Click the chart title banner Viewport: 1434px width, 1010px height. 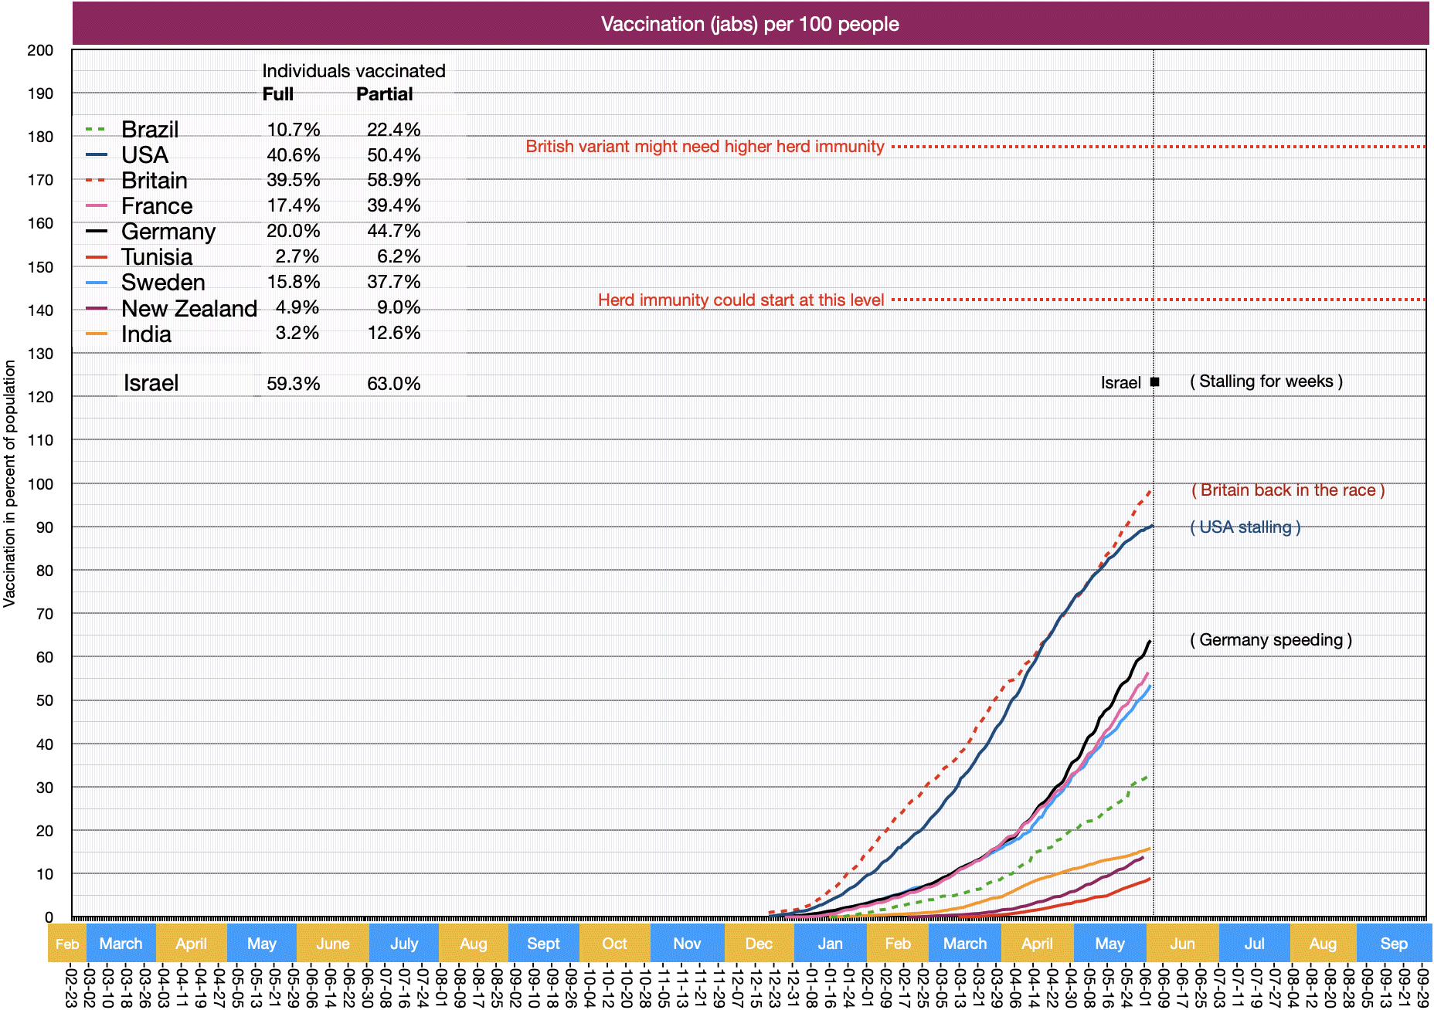[749, 24]
